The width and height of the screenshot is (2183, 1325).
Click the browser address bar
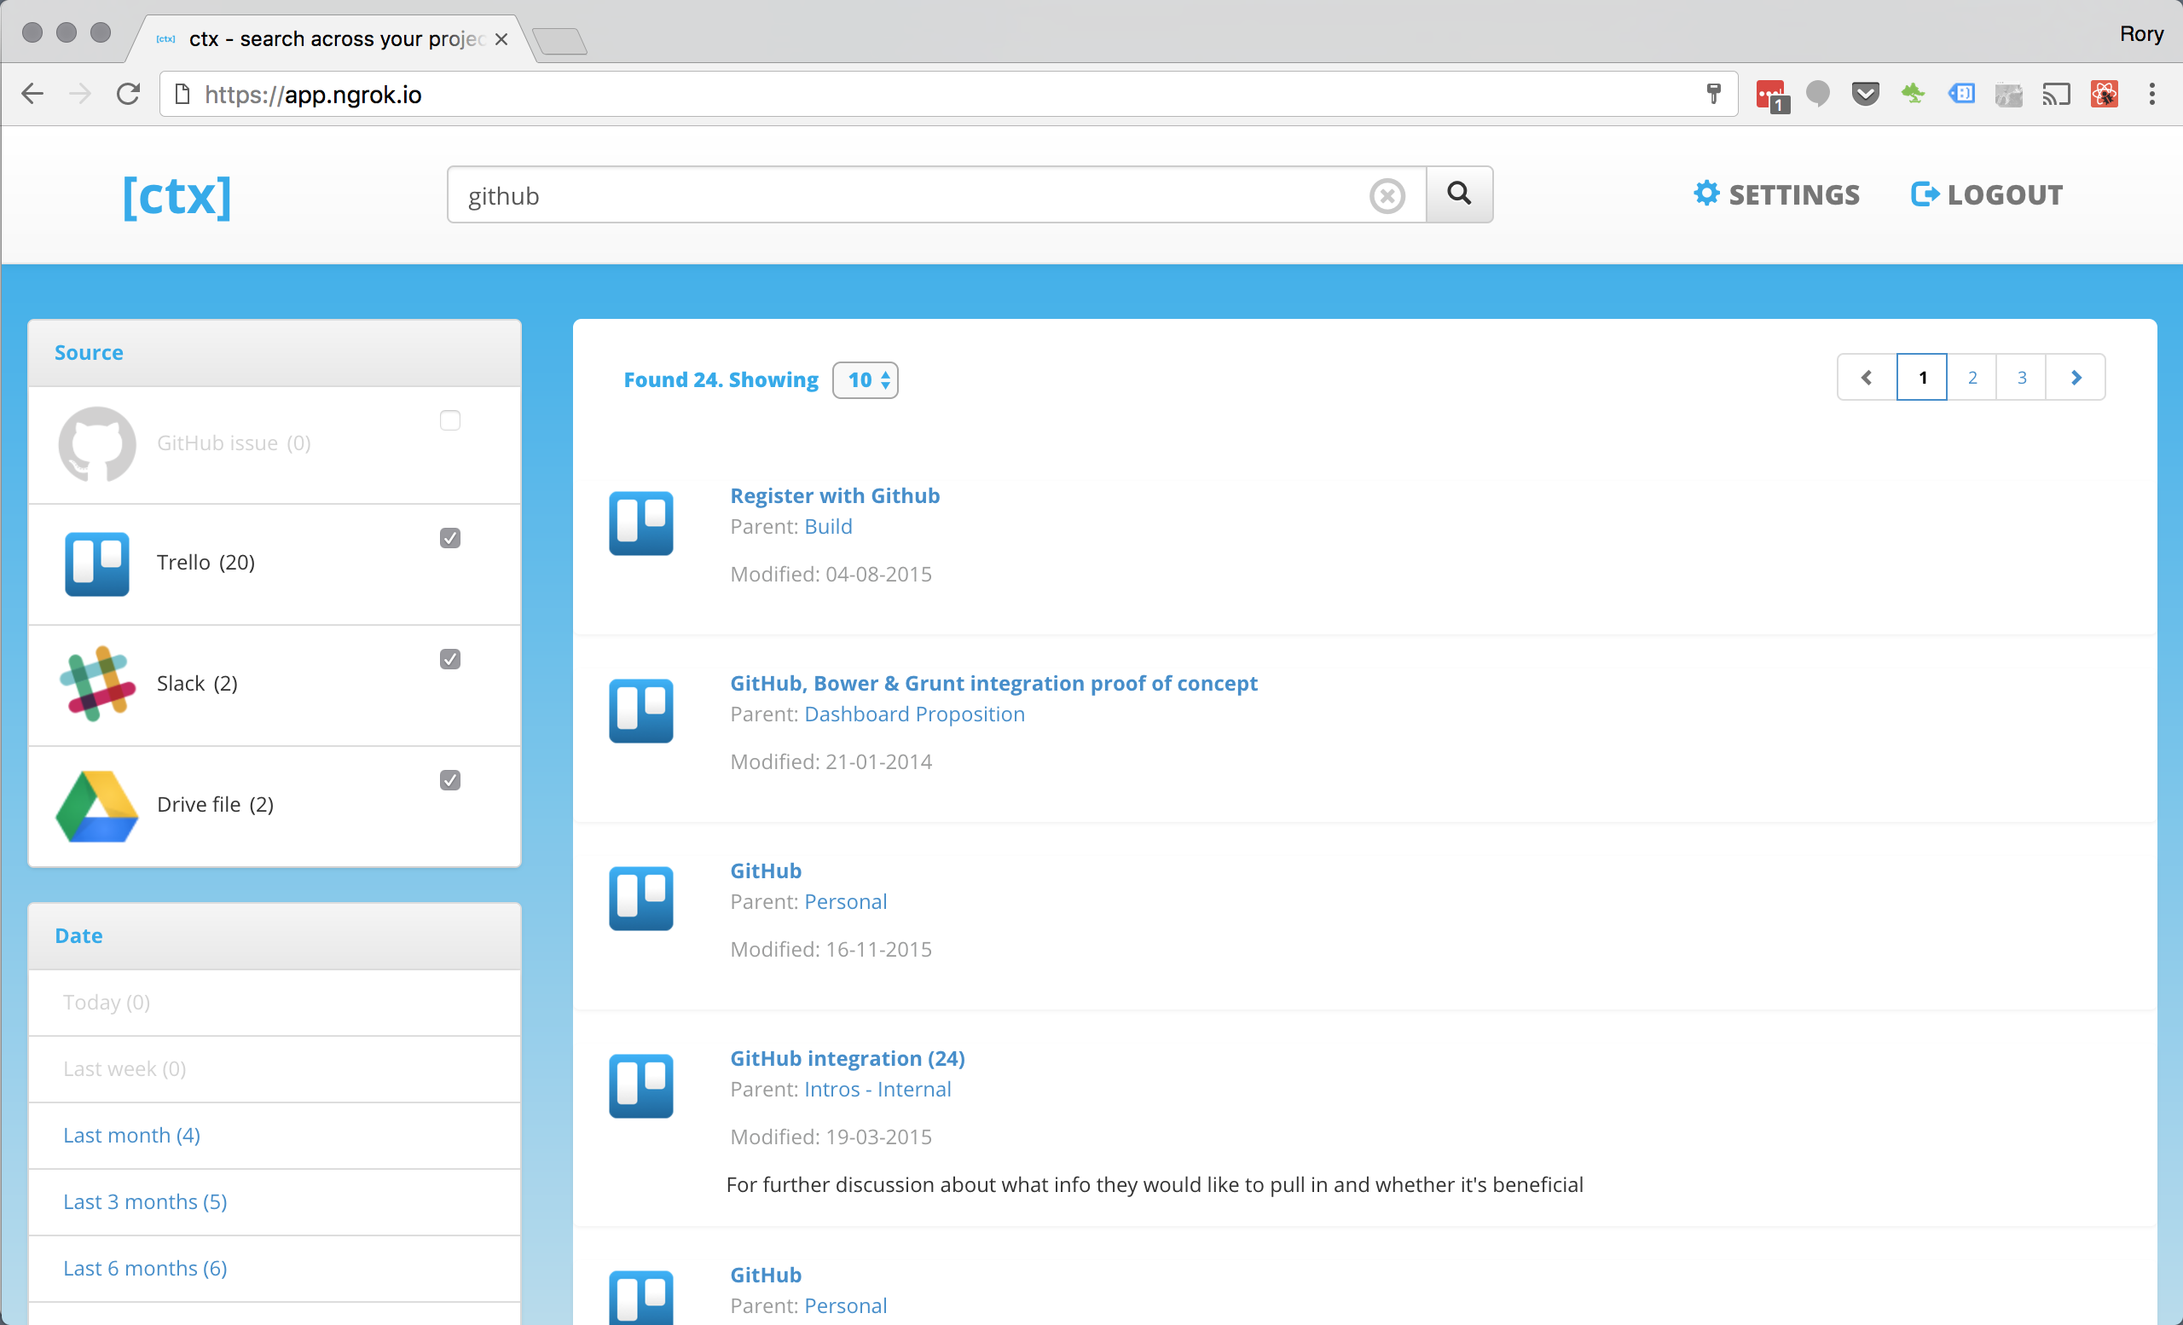[948, 94]
